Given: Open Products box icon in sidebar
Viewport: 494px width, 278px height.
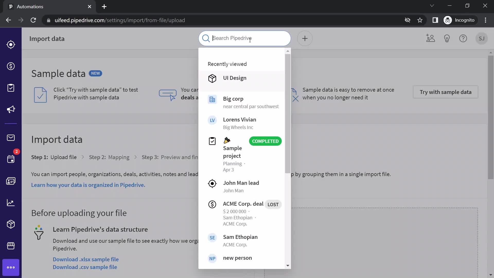Looking at the screenshot, I should click(x=11, y=224).
